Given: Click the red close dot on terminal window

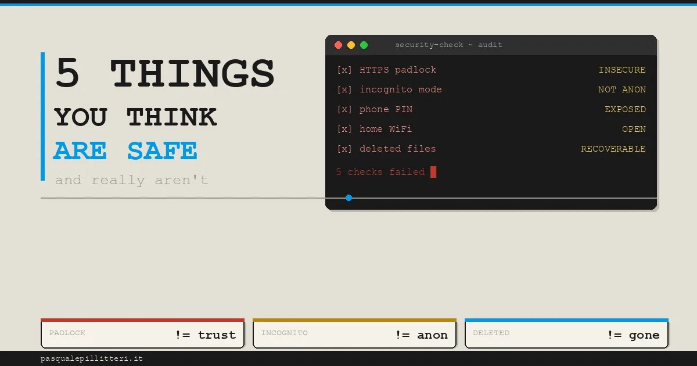Looking at the screenshot, I should tap(339, 45).
